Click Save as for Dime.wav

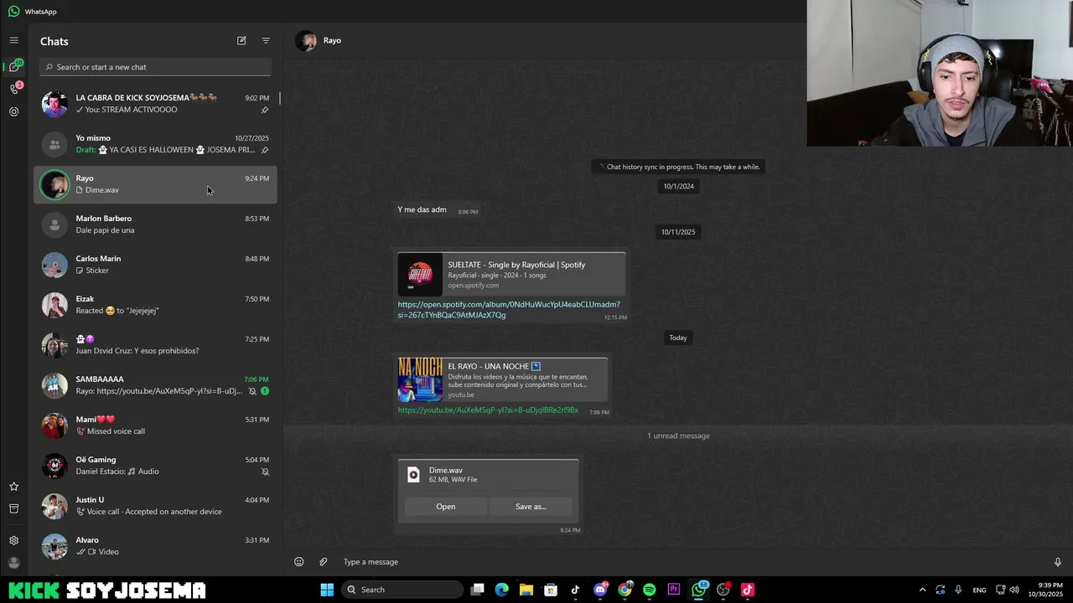(531, 507)
